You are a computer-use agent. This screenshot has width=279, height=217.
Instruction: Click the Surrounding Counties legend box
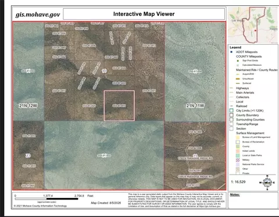[x=231, y=119]
